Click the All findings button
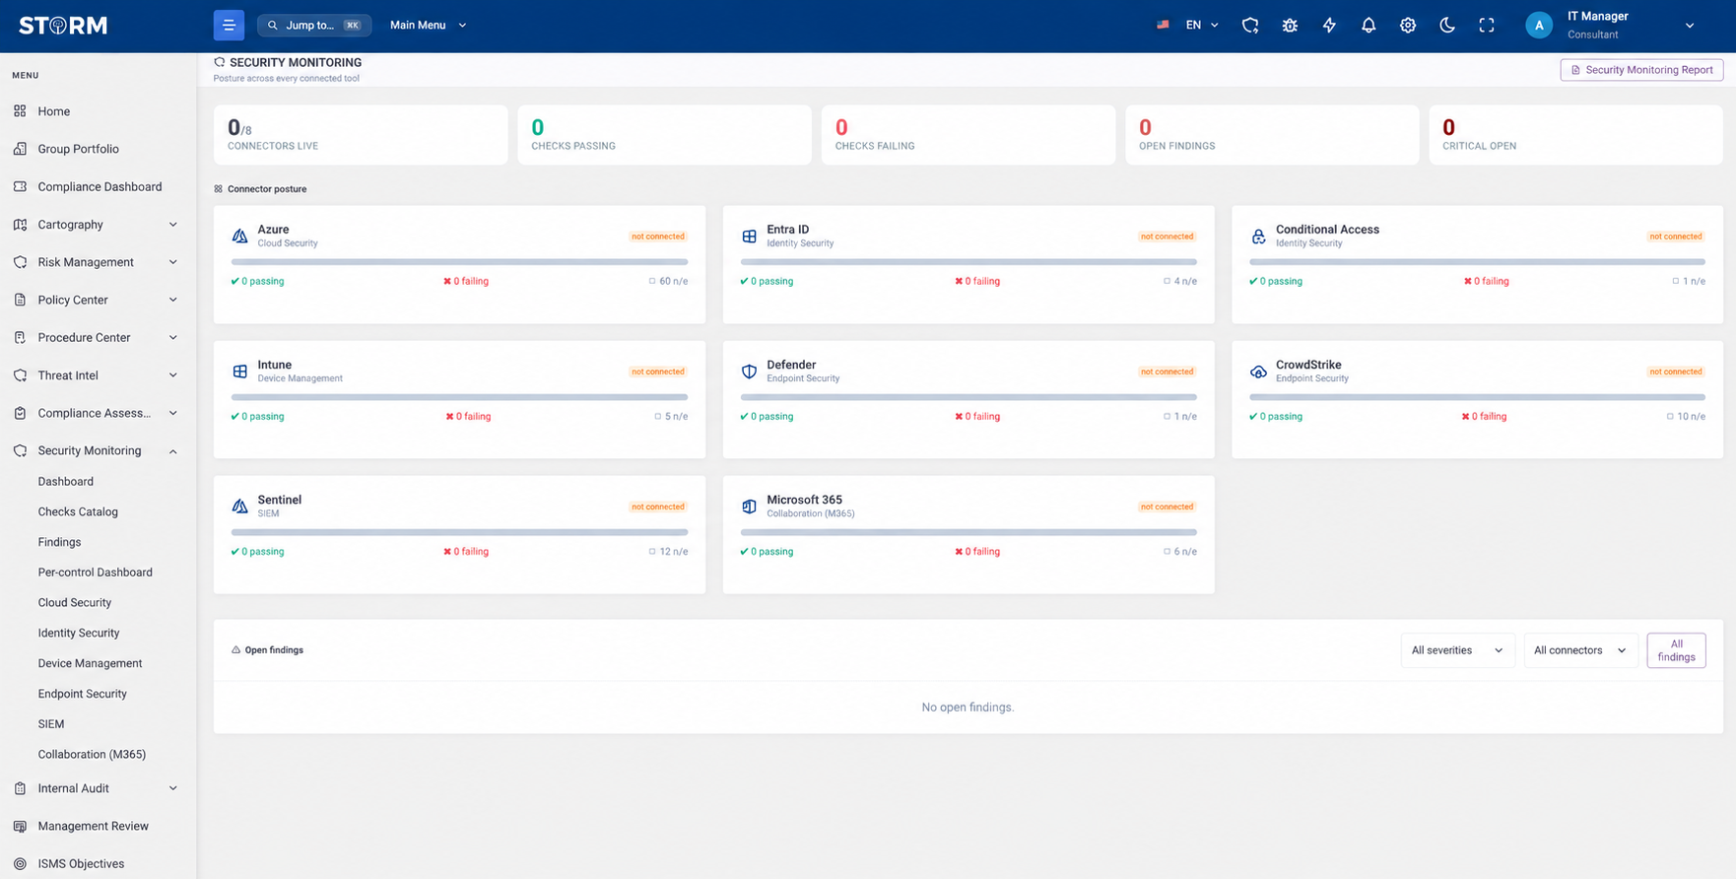Image resolution: width=1736 pixels, height=879 pixels. [1676, 650]
